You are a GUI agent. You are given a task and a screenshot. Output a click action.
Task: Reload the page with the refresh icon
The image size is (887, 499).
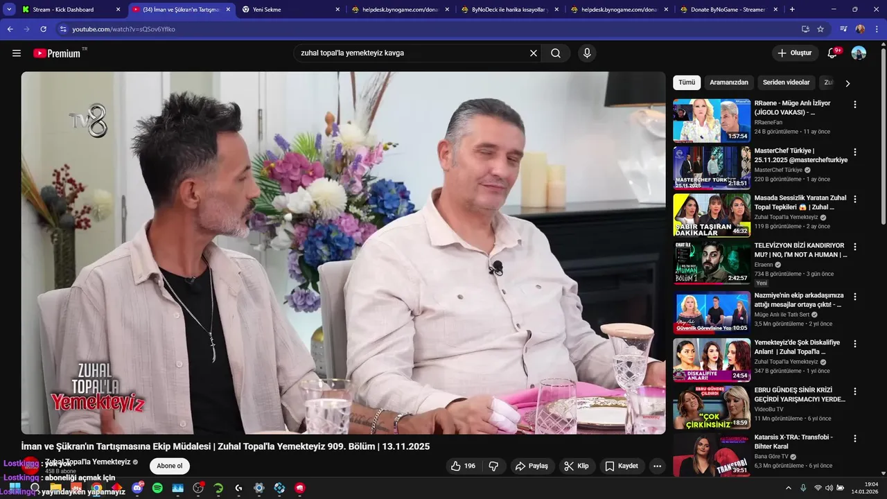[44, 29]
